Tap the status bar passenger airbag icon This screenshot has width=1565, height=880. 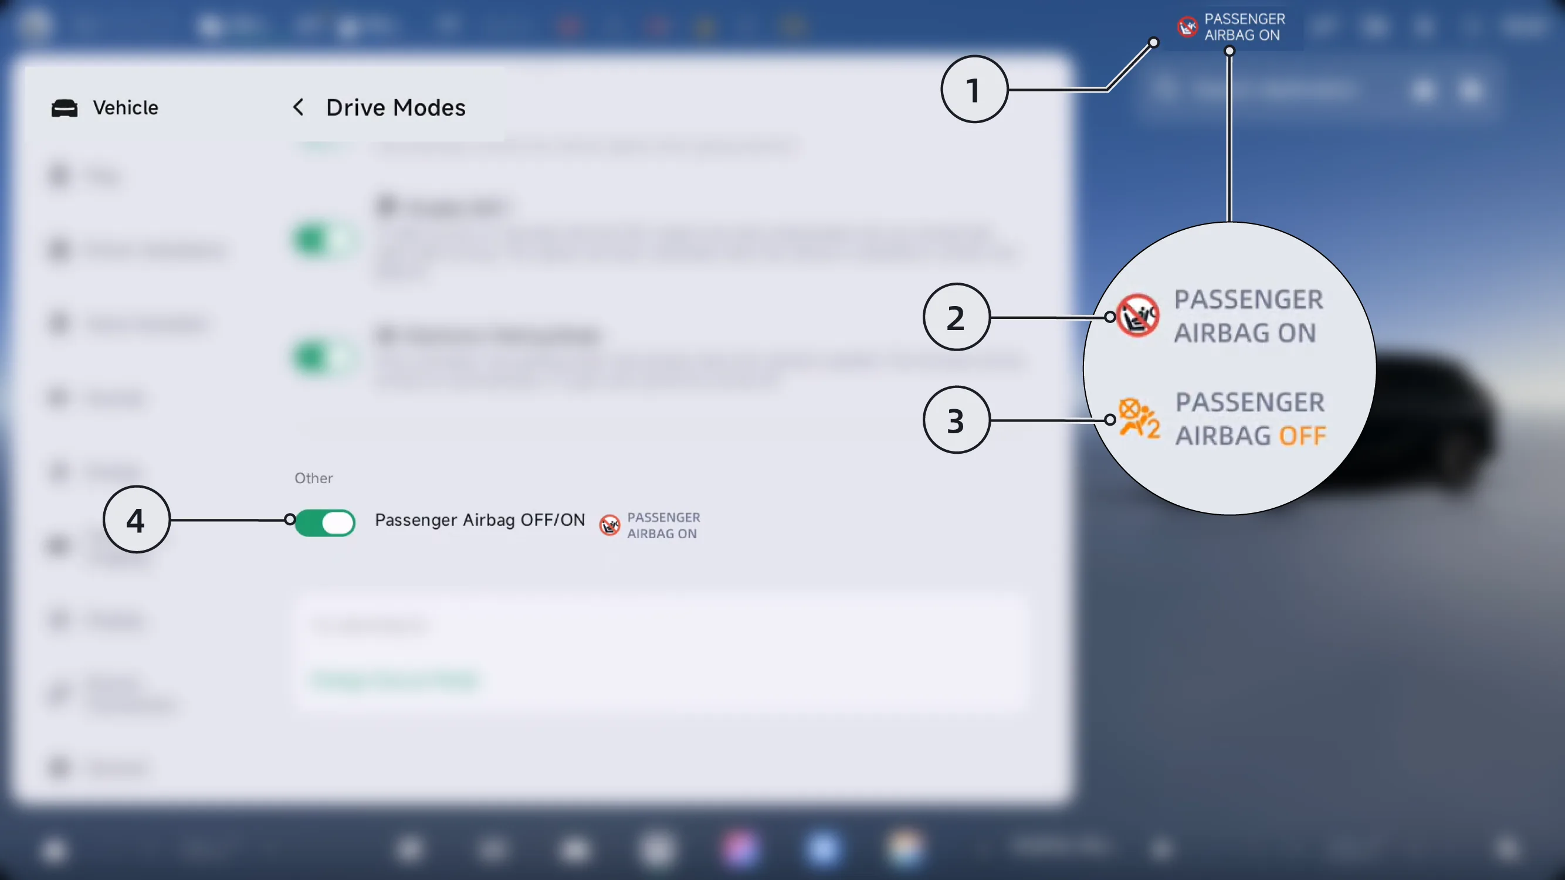[x=1187, y=27]
